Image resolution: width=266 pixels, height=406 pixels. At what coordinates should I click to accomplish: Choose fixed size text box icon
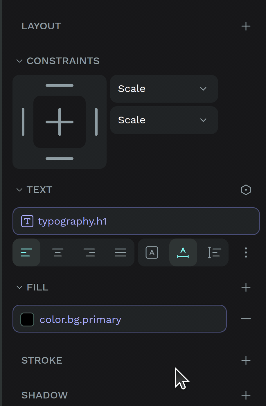coord(152,253)
